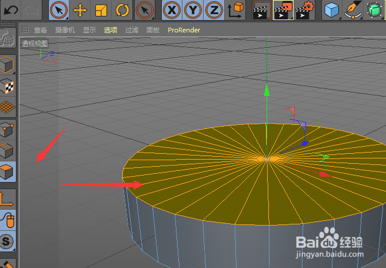Screen dimensions: 386x268
Task: Switch to Polygons mode
Action: pyautogui.click(x=8, y=171)
